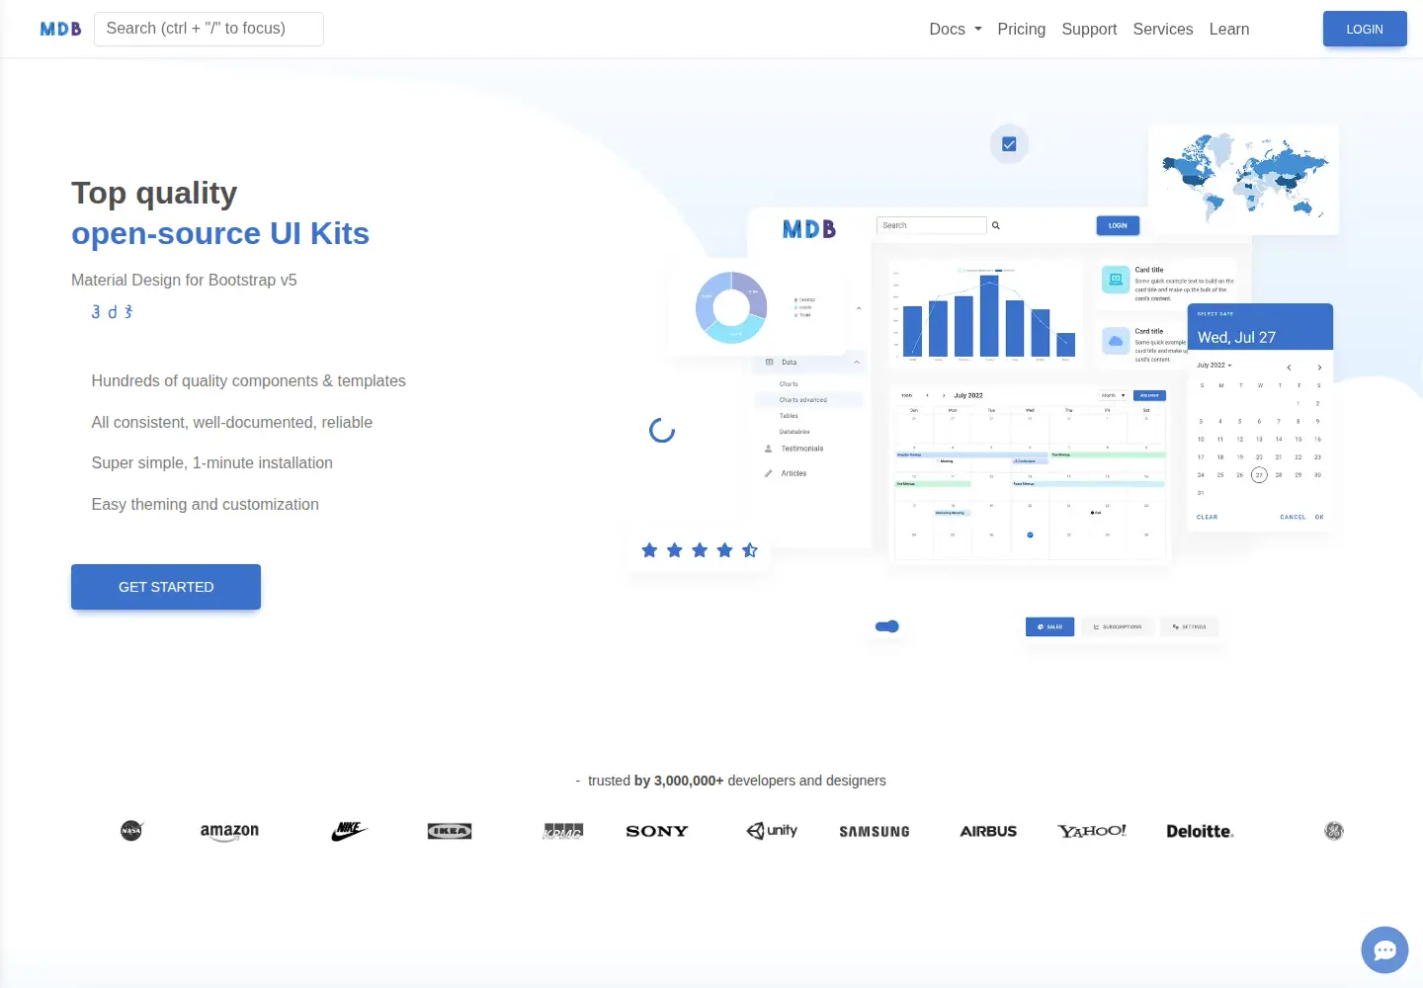Click the table icon next to Data

(770, 363)
